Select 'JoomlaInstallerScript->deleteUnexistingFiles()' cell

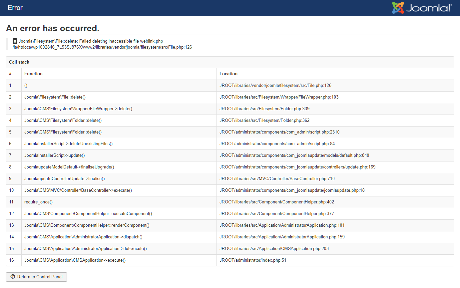pos(119,144)
